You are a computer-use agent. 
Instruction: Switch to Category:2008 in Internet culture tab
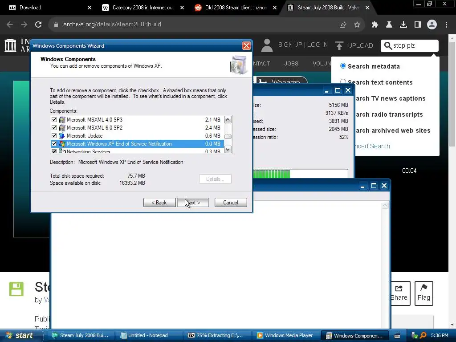[143, 8]
